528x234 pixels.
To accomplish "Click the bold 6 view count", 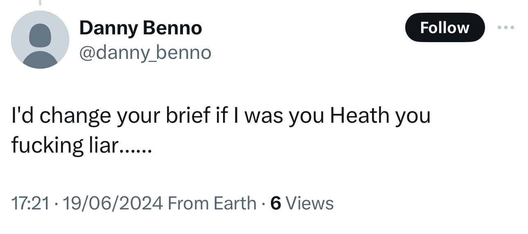I will 276,203.
